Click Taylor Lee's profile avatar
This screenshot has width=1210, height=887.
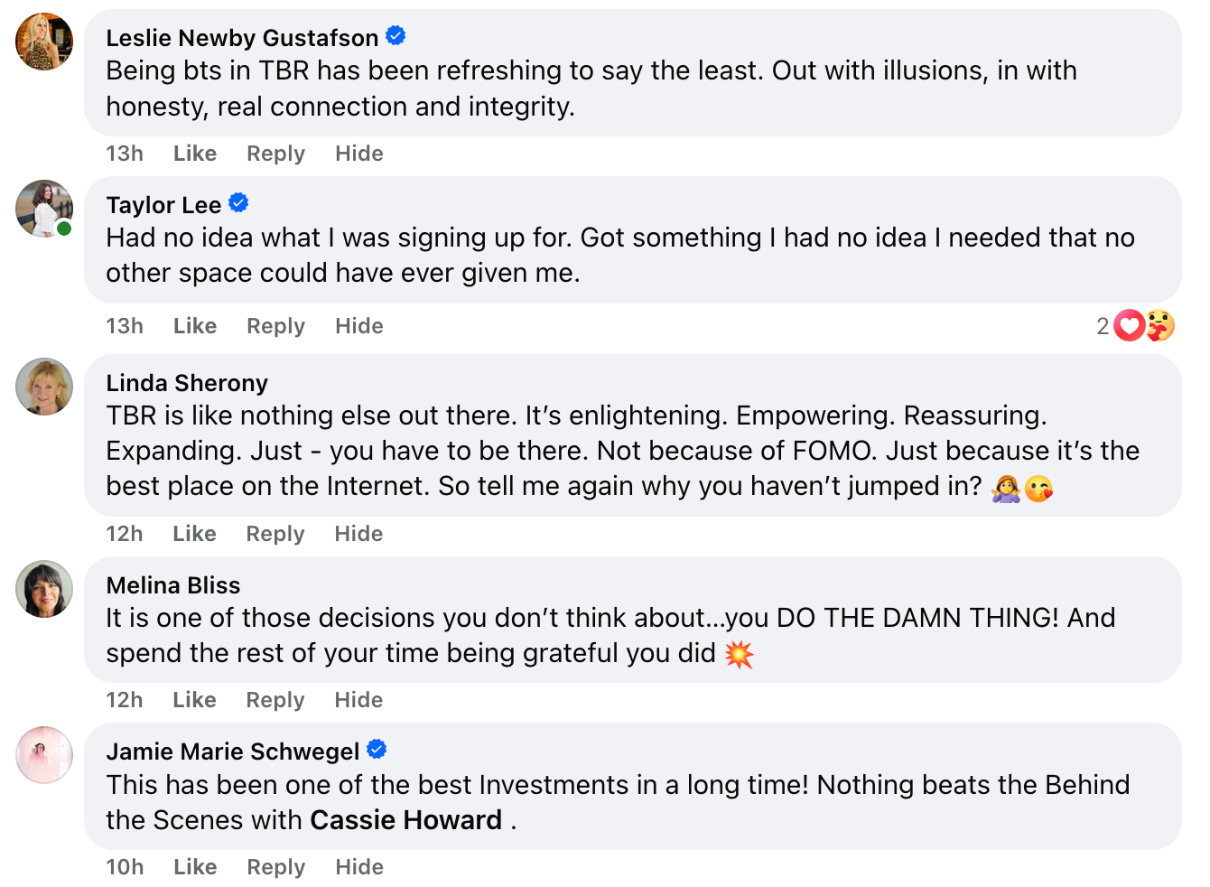44,209
